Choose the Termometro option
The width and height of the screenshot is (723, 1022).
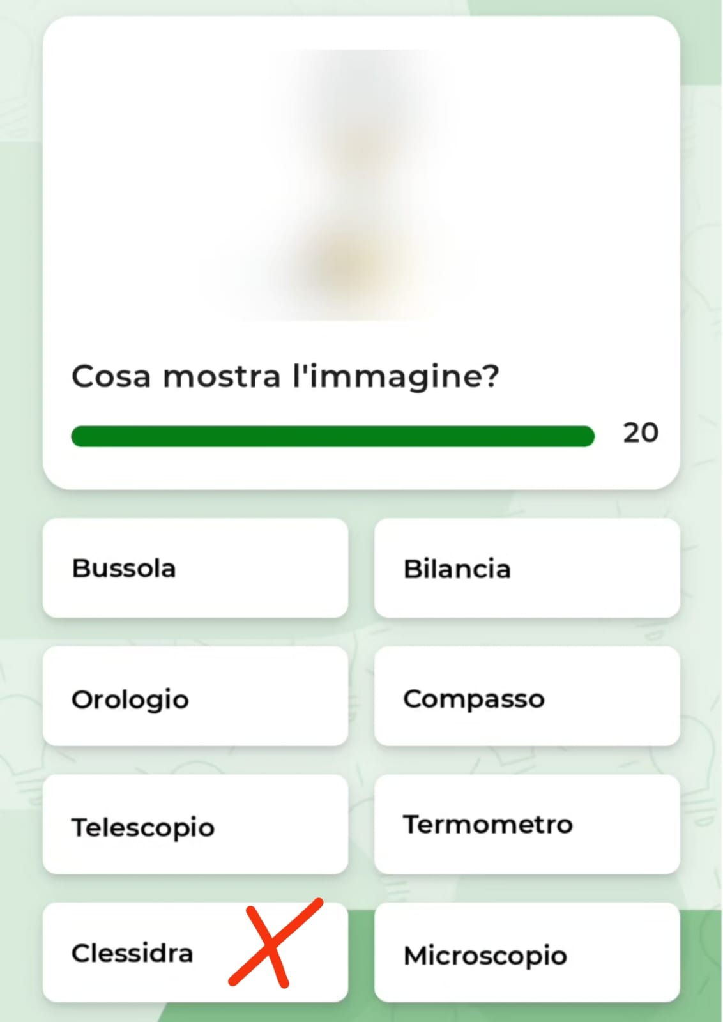click(x=526, y=824)
